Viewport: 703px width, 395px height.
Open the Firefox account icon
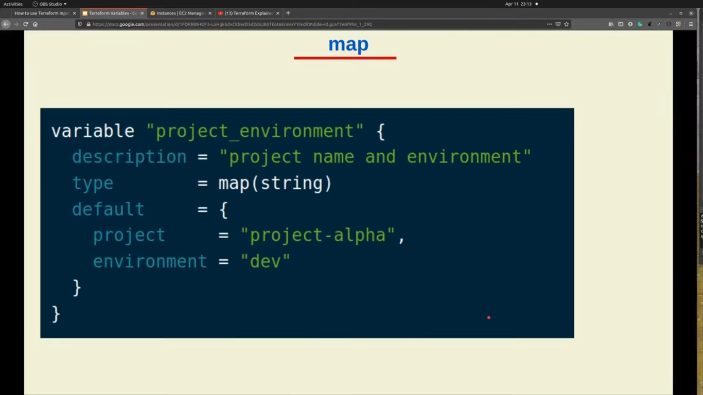point(630,24)
